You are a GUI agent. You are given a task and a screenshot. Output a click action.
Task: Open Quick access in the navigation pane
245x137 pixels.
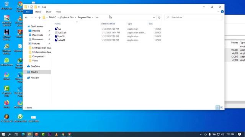tap(37, 26)
